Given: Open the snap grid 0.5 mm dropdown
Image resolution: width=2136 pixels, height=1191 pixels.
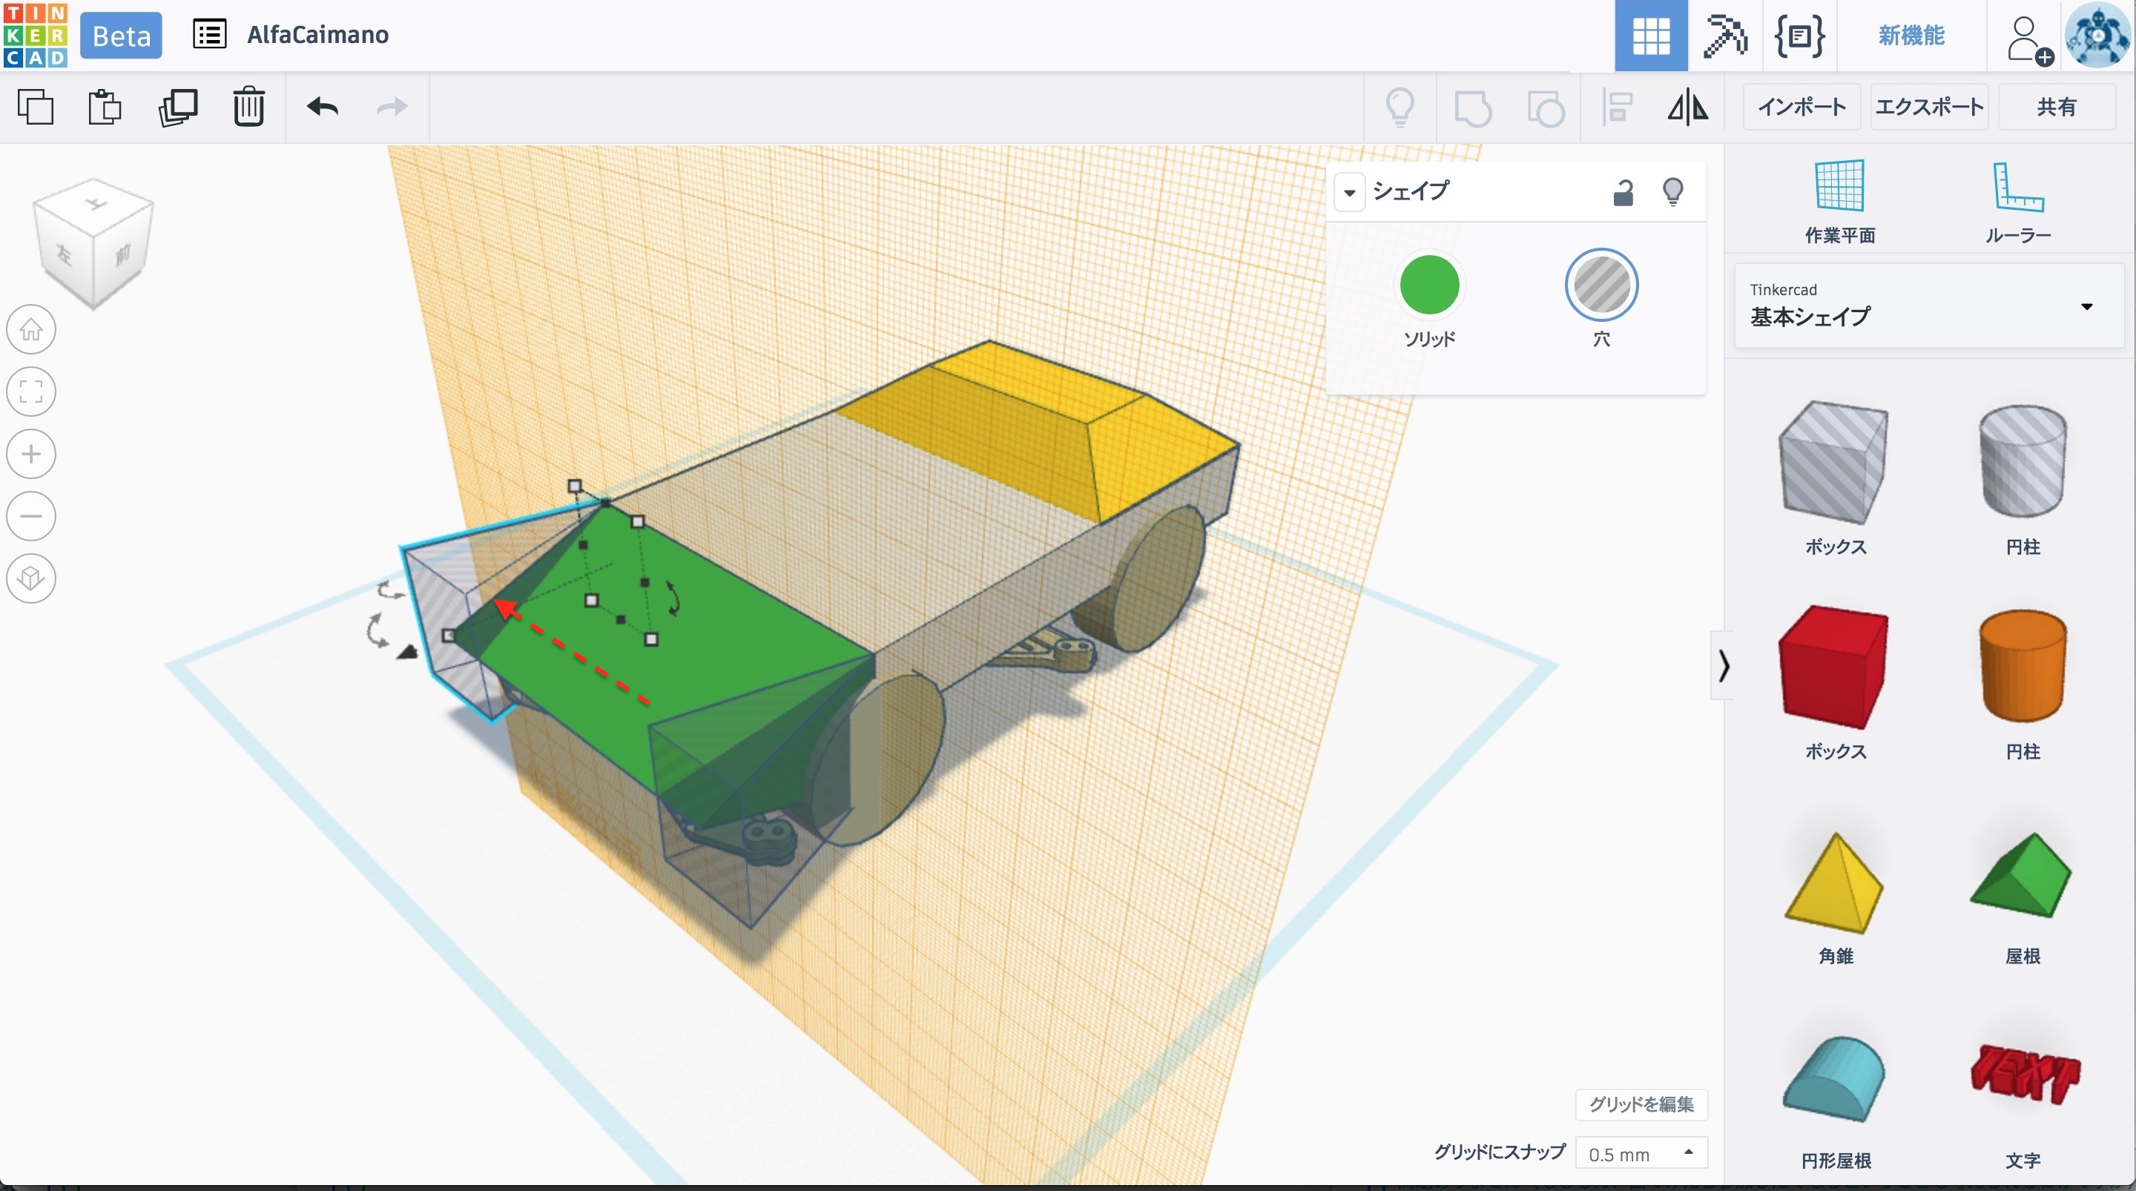Looking at the screenshot, I should [1640, 1153].
